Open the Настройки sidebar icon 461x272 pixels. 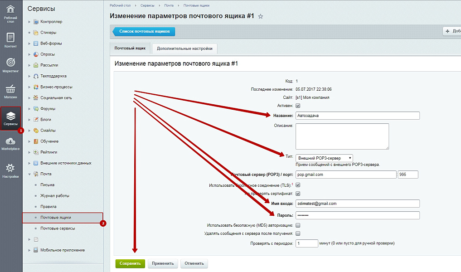tap(10, 168)
